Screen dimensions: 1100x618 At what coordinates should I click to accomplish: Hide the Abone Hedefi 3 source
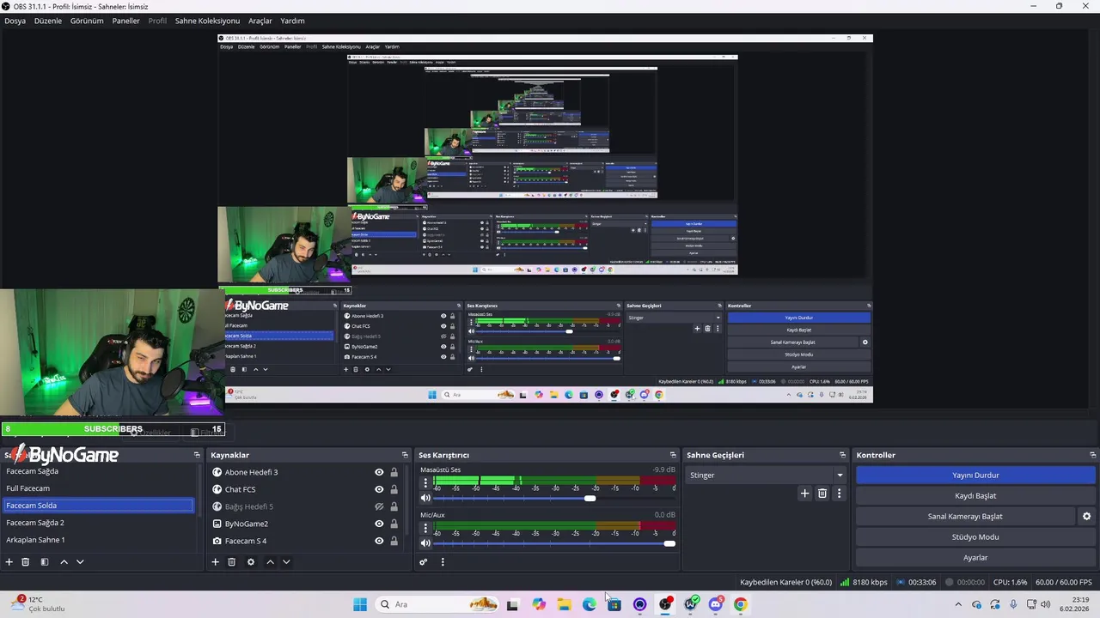click(379, 472)
